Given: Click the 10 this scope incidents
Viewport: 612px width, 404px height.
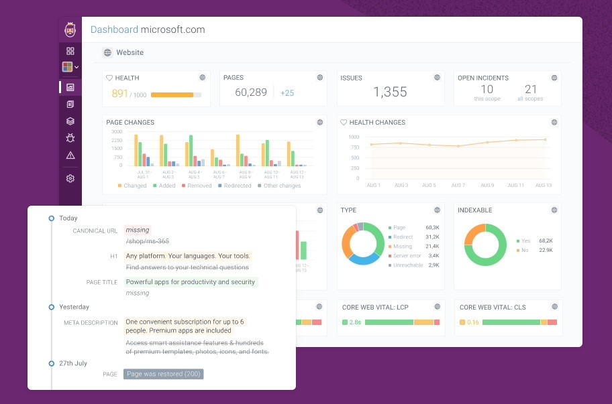Looking at the screenshot, I should pyautogui.click(x=487, y=92).
